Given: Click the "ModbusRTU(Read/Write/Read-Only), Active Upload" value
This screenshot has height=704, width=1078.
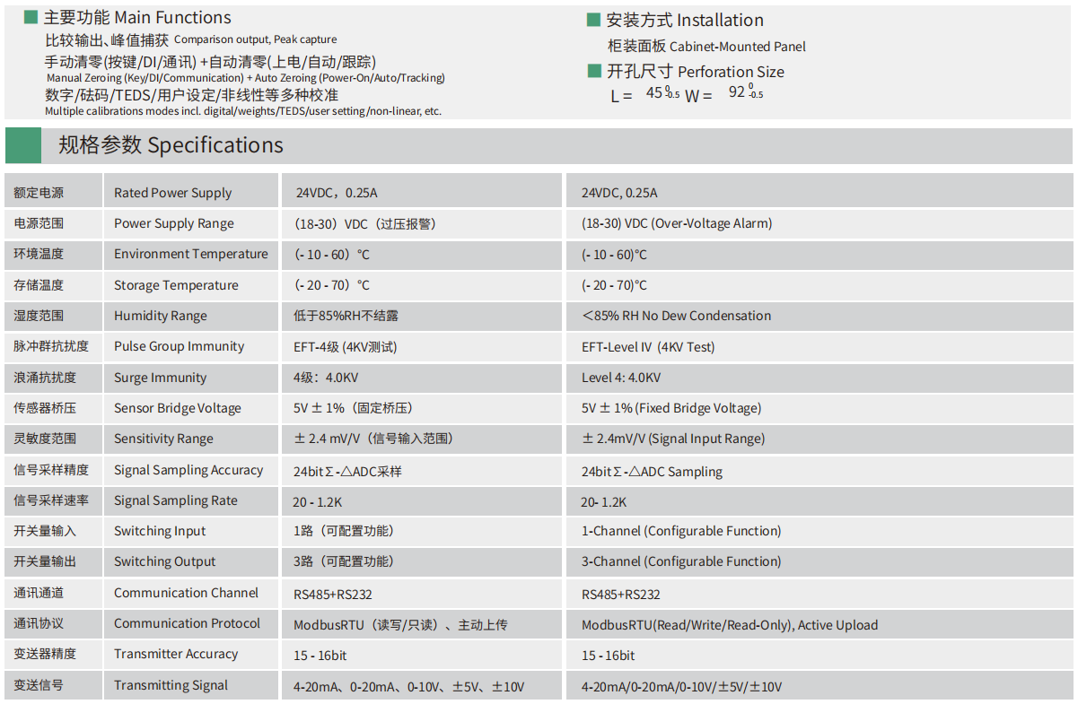Looking at the screenshot, I should (x=729, y=625).
